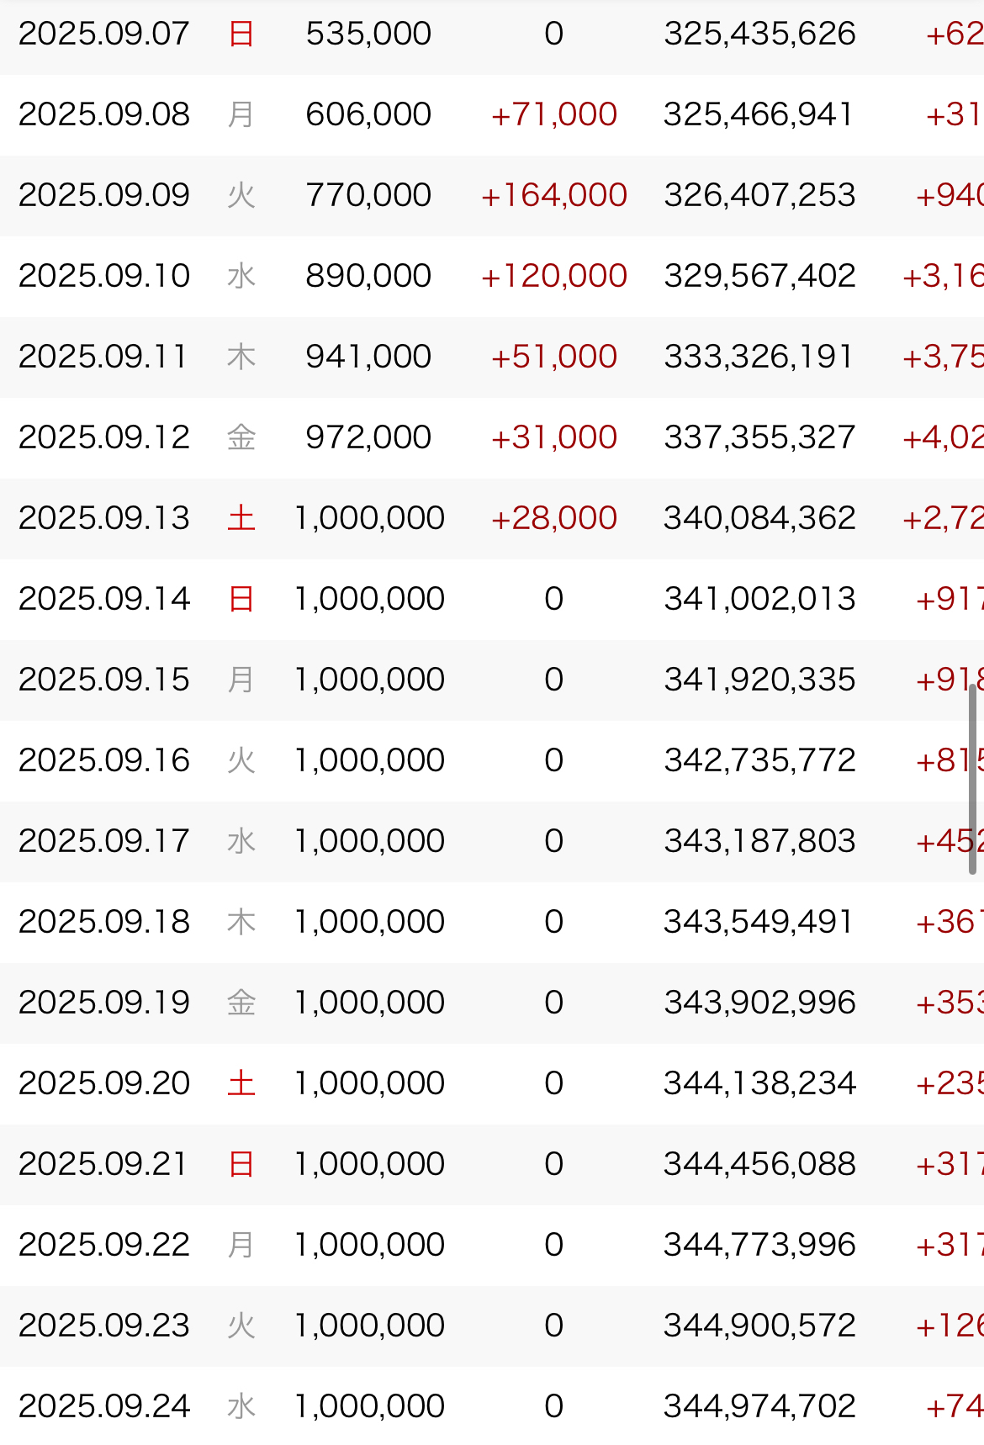Viewport: 984px width, 1445px height.
Task: Click the +164,000 increase value
Action: [553, 195]
